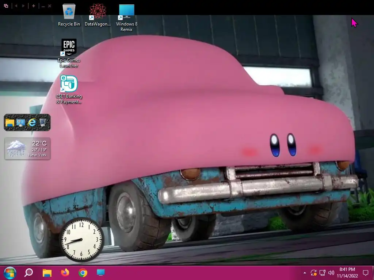Open the taskbar clock showing 8:41 PM

pos(347,269)
